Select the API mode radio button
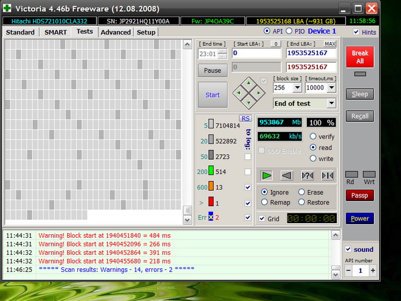Viewport: 401px width, 301px height. coord(267,31)
